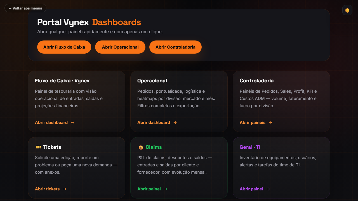The image size is (358, 201).
Task: Click description 'Pedidos, pontualidade, logística e'
Action: point(171,91)
